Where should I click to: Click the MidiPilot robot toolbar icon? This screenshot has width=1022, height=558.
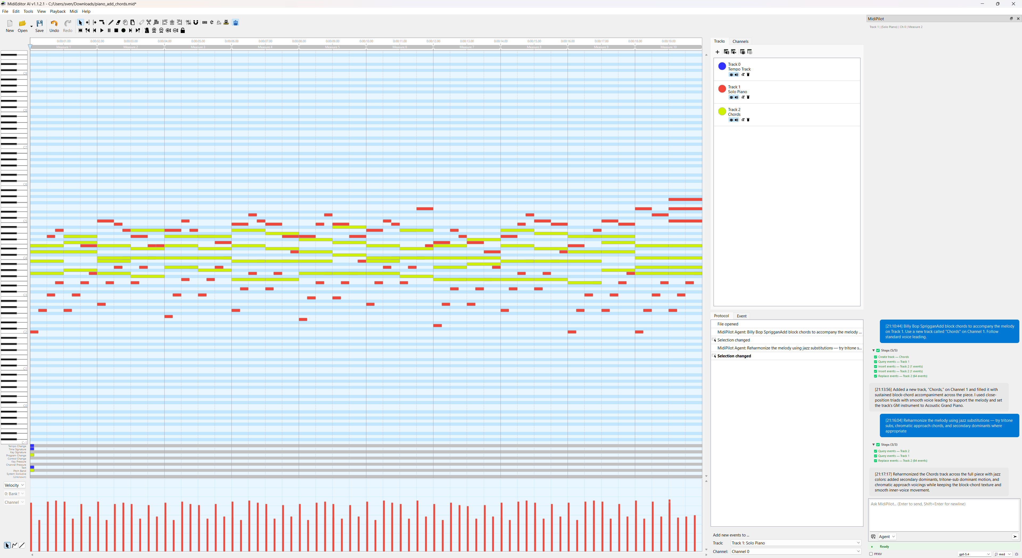coord(236,23)
